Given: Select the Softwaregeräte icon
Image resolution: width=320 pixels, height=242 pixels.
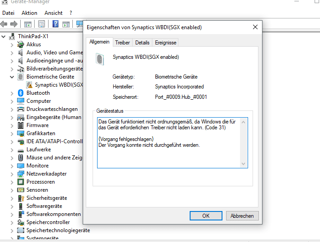Looking at the screenshot, I should [x=21, y=206].
